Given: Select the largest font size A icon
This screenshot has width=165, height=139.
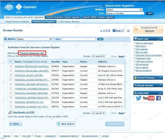Looking at the screenshot, I should pos(109,31).
